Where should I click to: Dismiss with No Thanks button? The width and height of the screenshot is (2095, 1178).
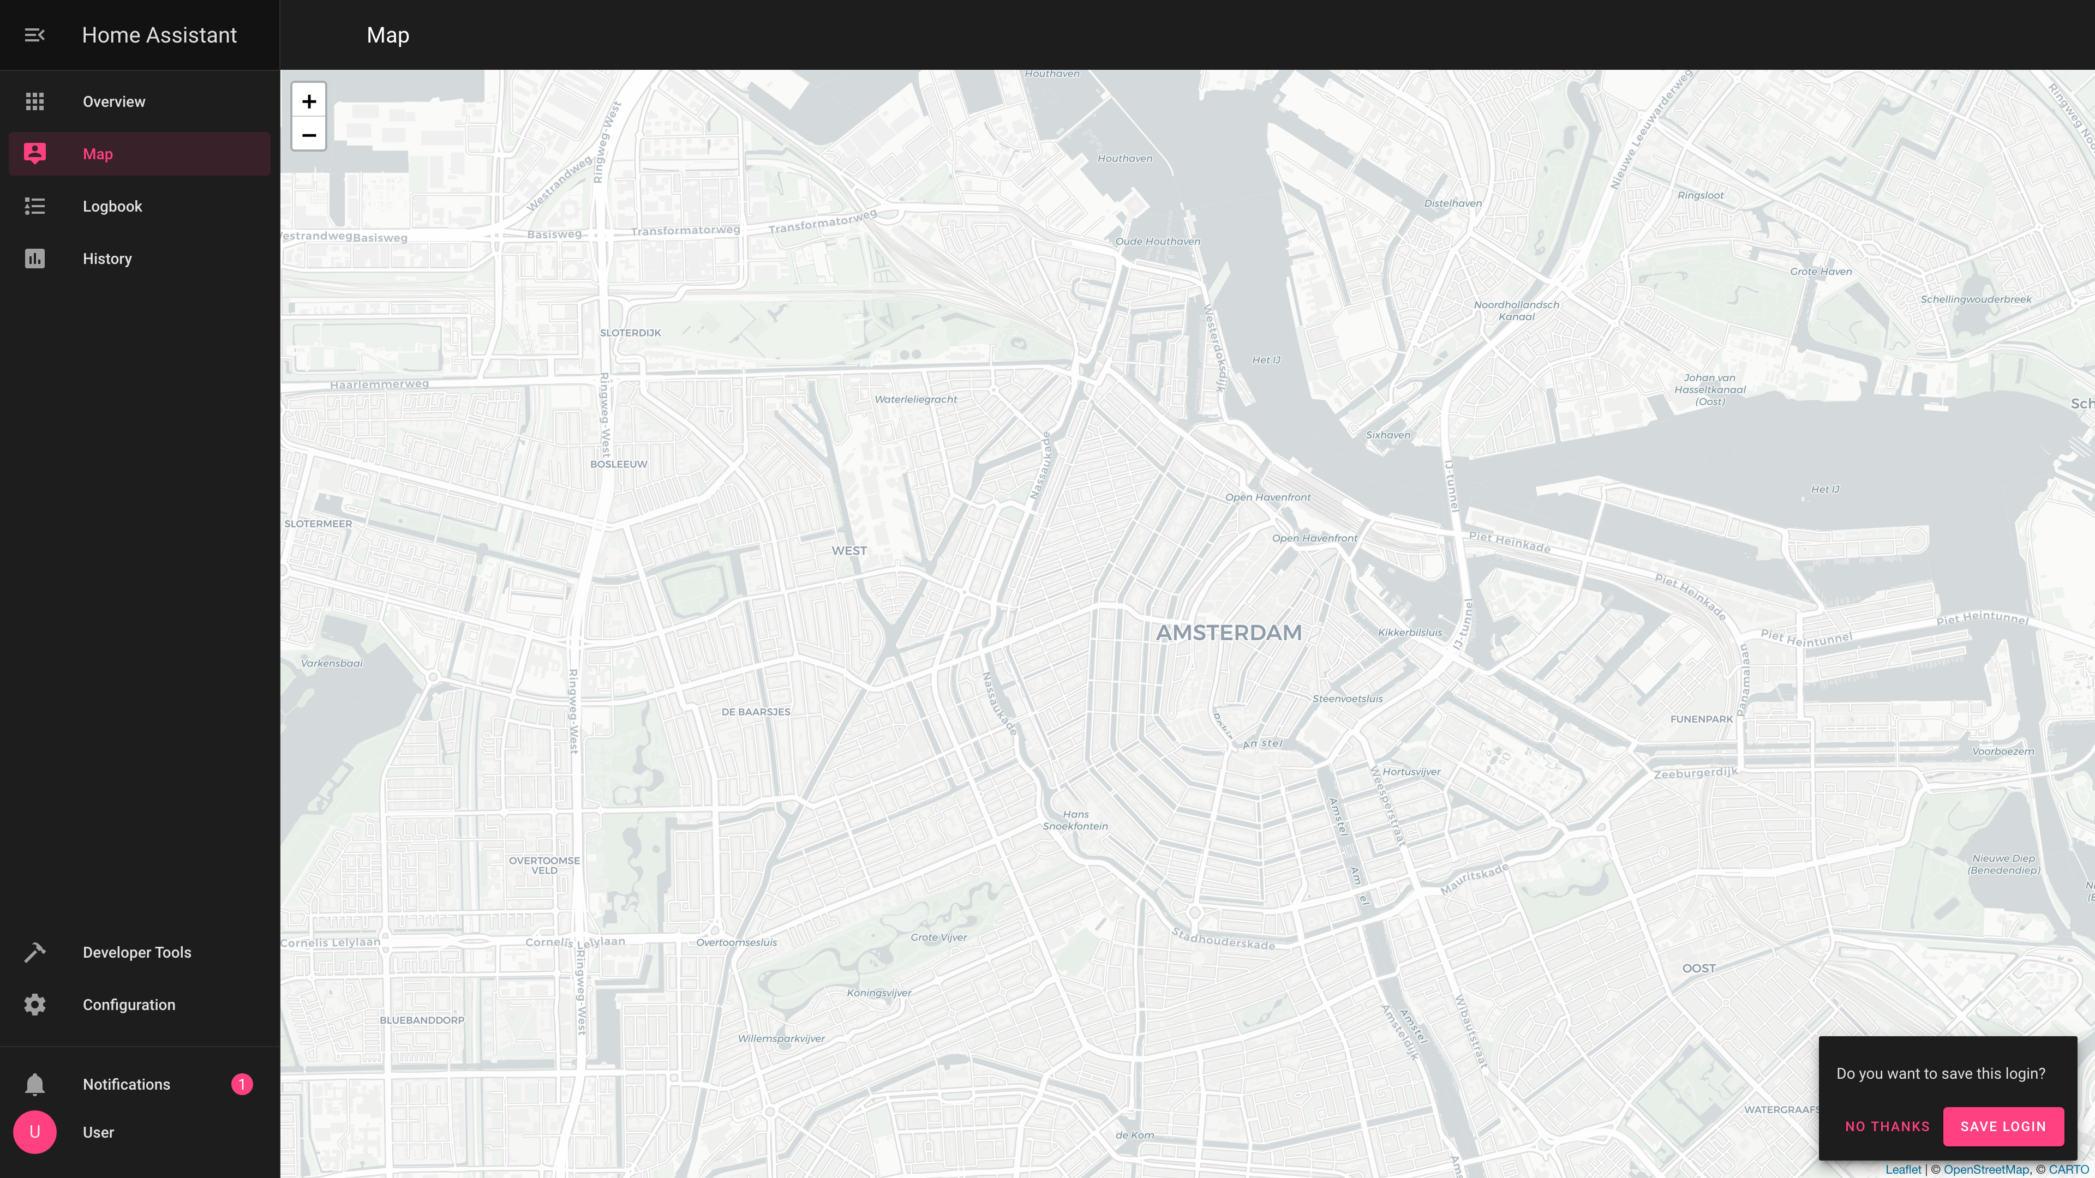pyautogui.click(x=1888, y=1126)
